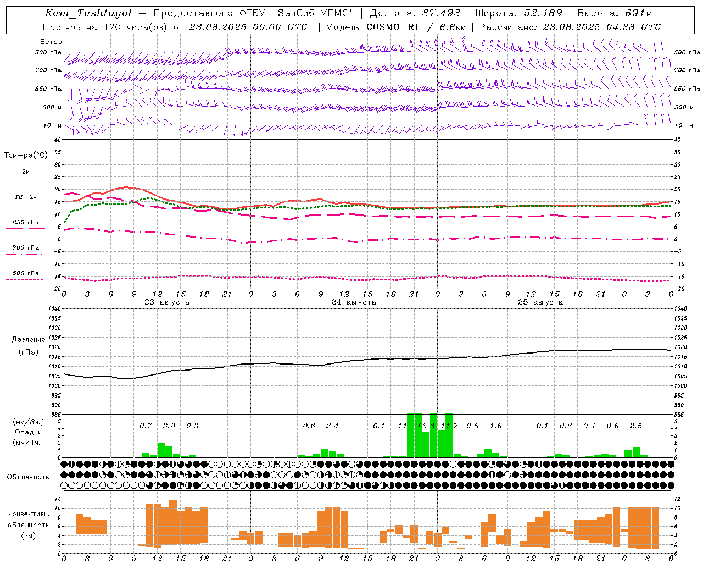
Task: Click the Td 2м legend label
Action: pos(25,197)
